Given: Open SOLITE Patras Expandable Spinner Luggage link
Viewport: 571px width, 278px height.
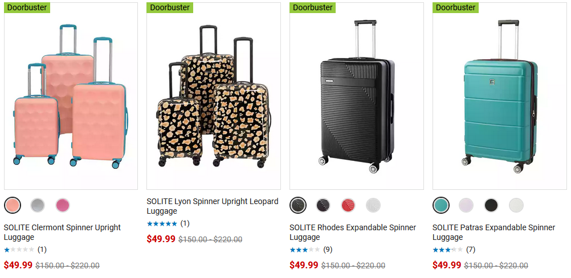Looking at the screenshot, I should (493, 232).
